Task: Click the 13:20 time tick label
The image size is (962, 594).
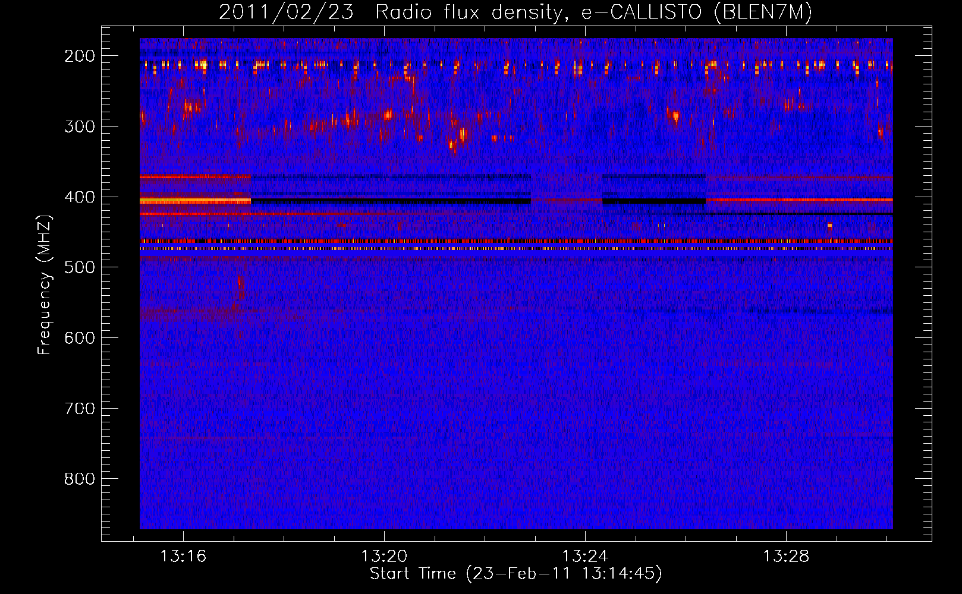Action: (x=384, y=557)
